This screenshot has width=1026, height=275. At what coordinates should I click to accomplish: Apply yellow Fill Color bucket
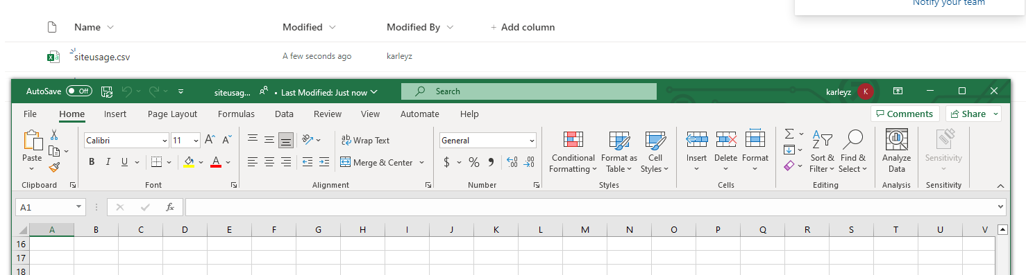[x=189, y=162]
